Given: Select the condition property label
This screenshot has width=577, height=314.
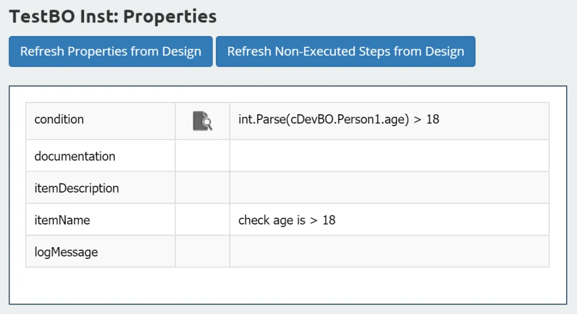Looking at the screenshot, I should [x=59, y=119].
